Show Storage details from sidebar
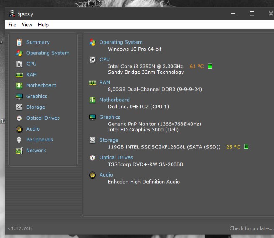 [x=36, y=107]
